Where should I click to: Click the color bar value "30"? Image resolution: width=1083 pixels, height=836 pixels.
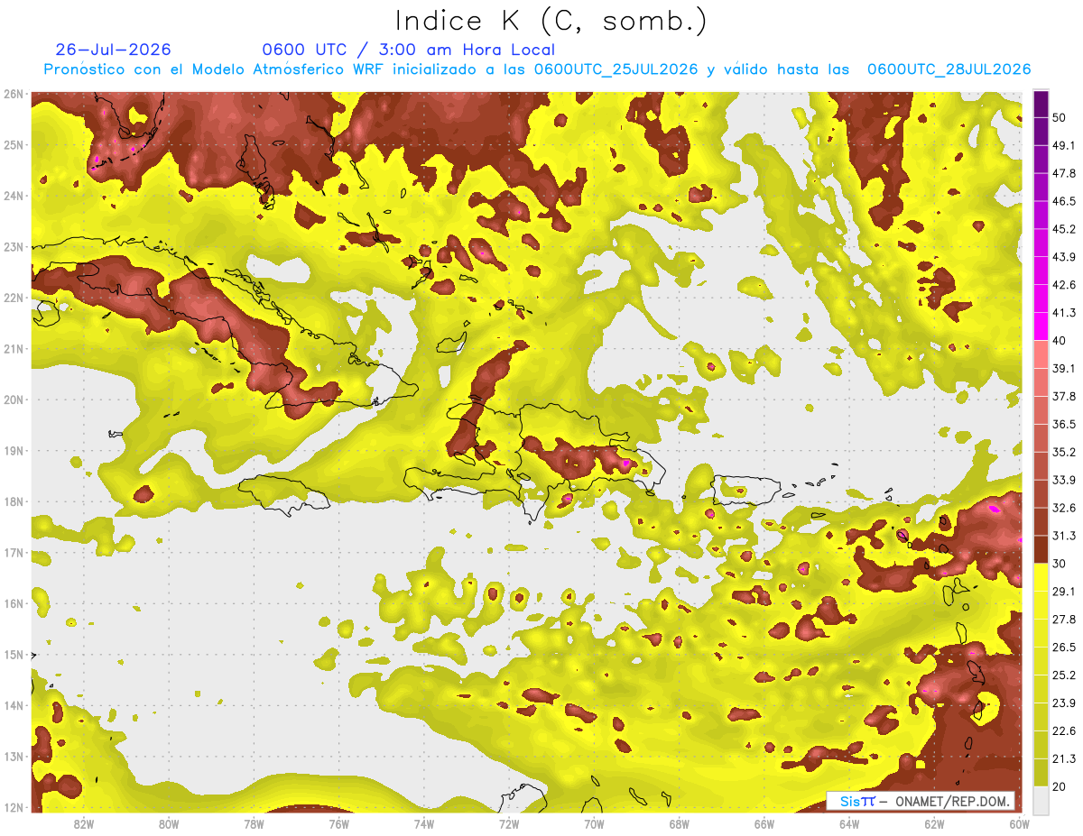pos(1059,564)
